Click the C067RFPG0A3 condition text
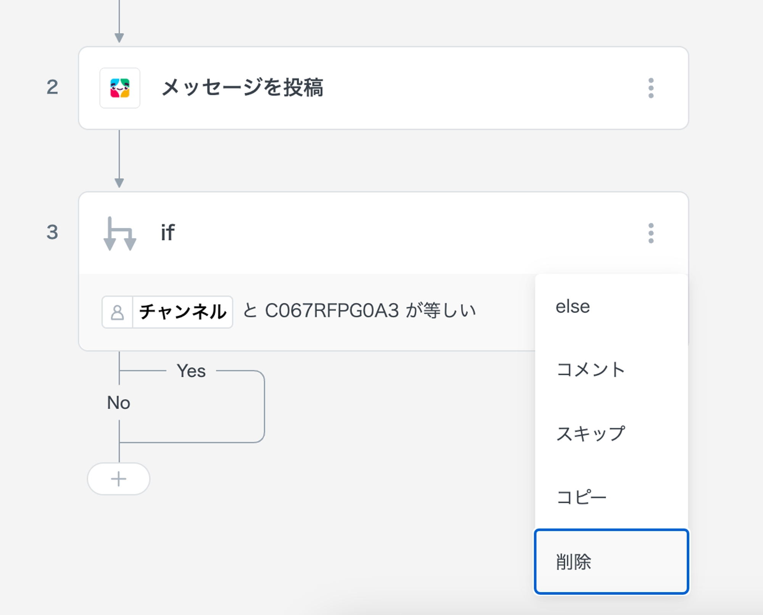The width and height of the screenshot is (763, 615). 332,310
